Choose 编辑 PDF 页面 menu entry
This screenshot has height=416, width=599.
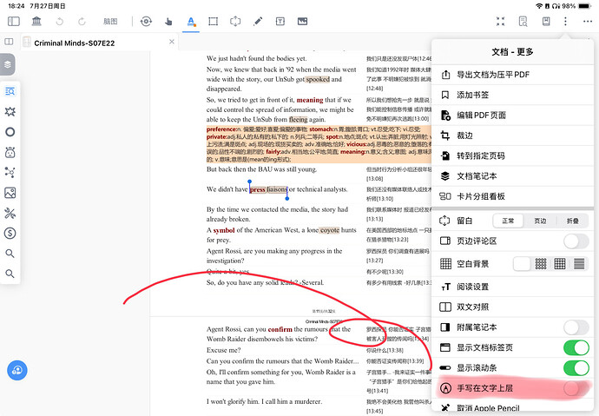coord(512,115)
